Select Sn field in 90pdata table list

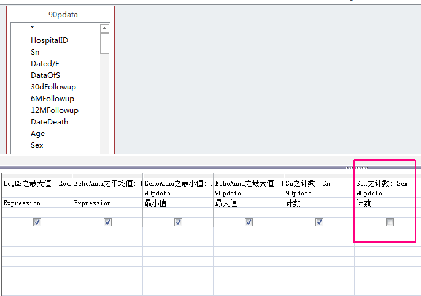[35, 51]
